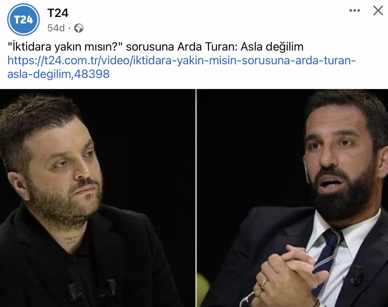Viewport: 388px width, 307px height.
Task: Open left photo of man in black shirt
Action: pyautogui.click(x=98, y=198)
